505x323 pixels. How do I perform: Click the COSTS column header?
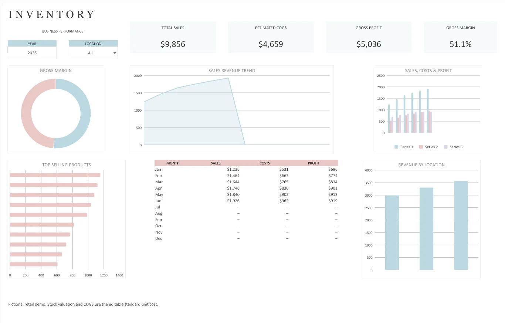click(265, 163)
